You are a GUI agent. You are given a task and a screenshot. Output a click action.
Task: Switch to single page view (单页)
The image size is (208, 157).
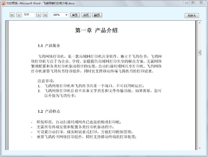click(x=75, y=15)
